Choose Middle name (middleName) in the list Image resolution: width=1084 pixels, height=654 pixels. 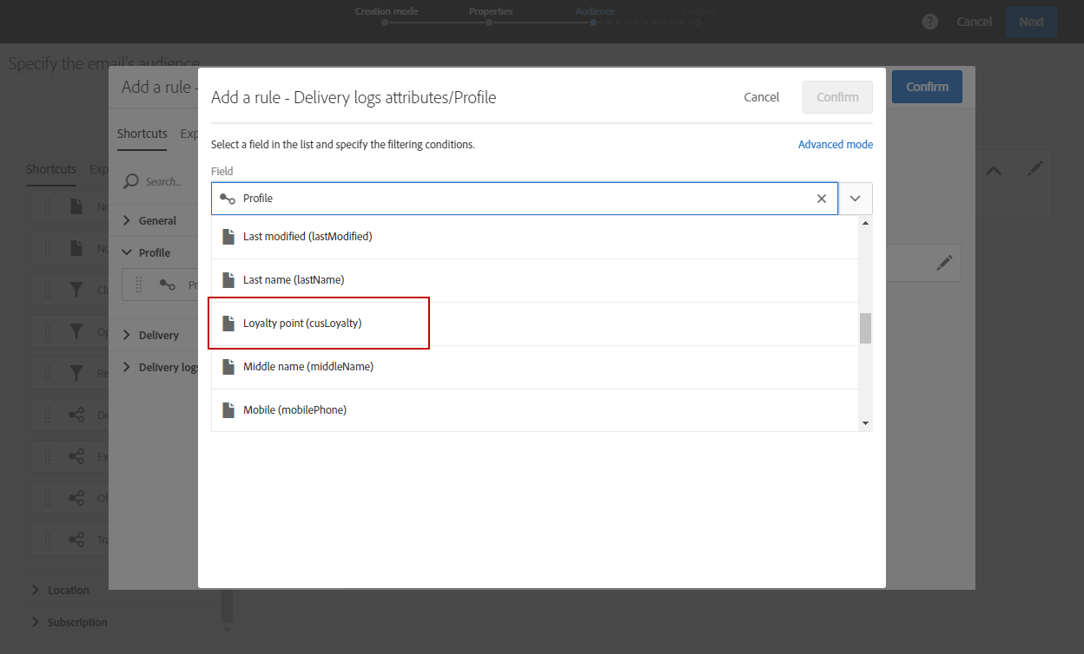pyautogui.click(x=307, y=367)
